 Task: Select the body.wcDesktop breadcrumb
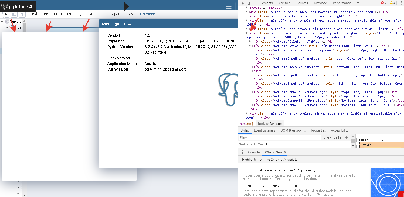coord(270,124)
